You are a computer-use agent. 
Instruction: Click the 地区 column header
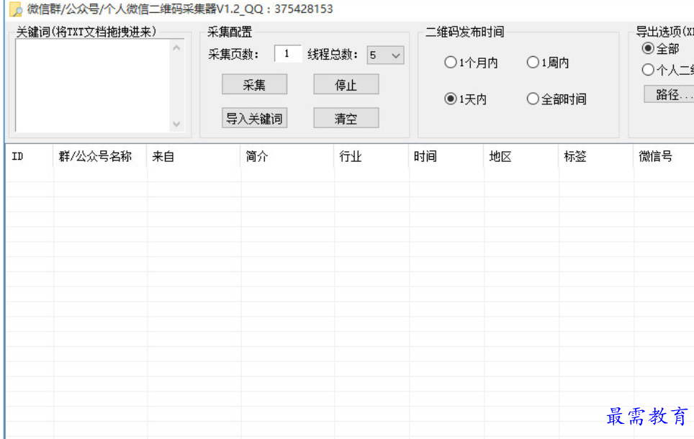pos(521,156)
